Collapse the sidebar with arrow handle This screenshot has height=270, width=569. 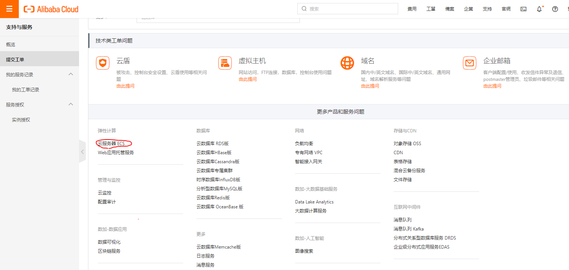pyautogui.click(x=82, y=152)
